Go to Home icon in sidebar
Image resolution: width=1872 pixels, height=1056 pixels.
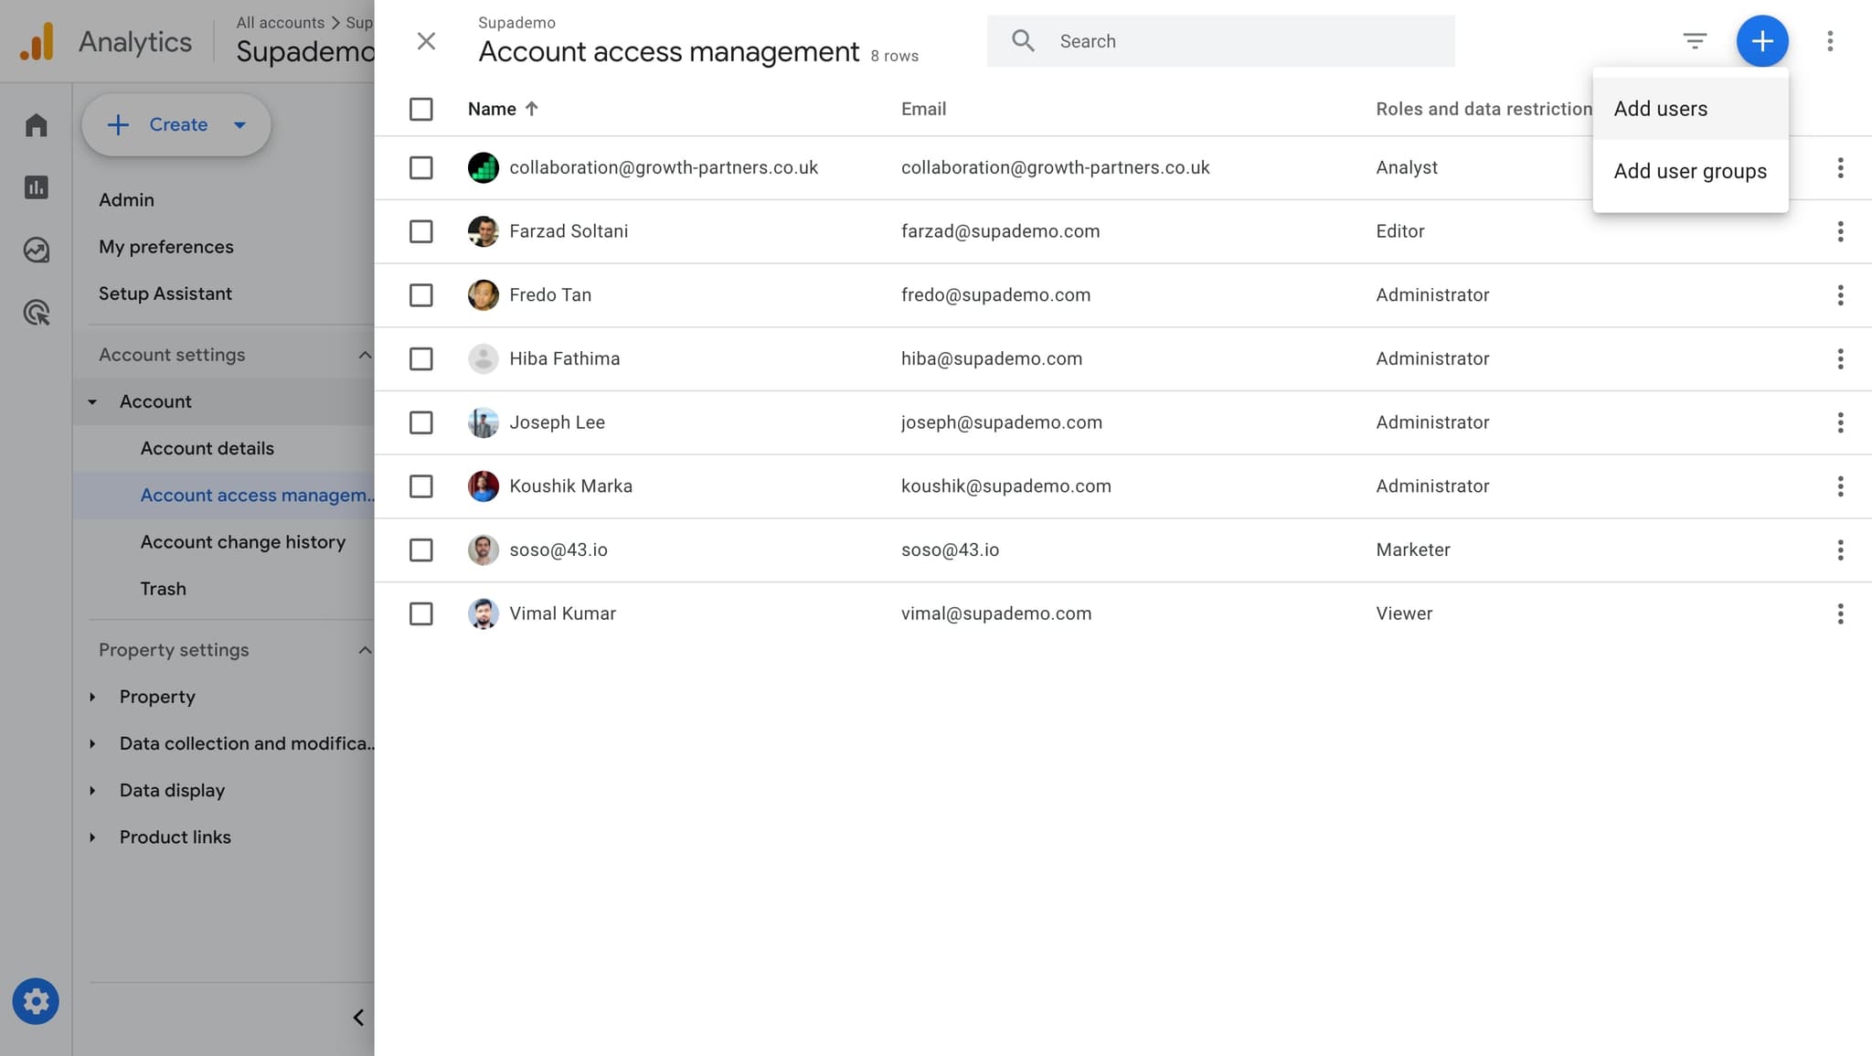36,125
